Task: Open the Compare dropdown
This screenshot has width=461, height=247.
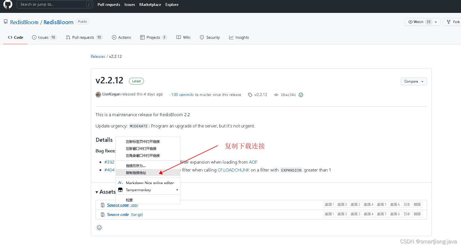Action: point(414,81)
